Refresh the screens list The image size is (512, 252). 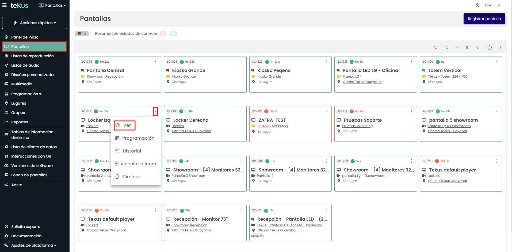point(489,48)
